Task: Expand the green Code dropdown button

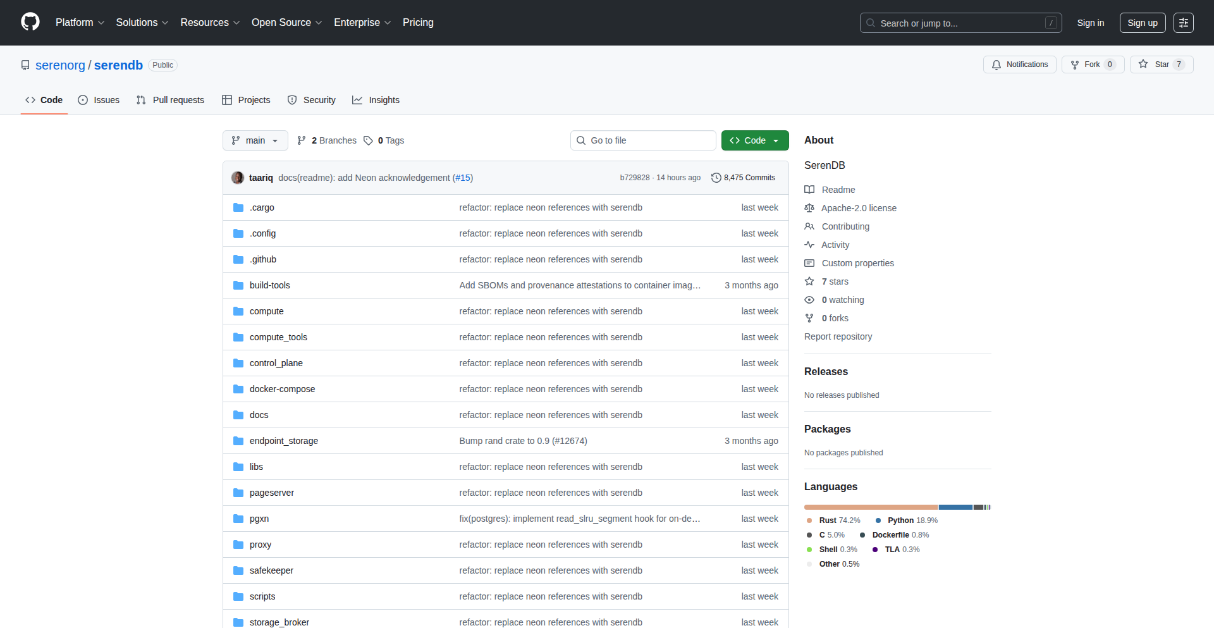Action: (754, 140)
